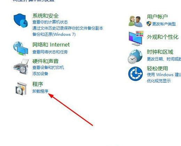181x146 pixels.
Task: Open 查看设备和打印机 link
Action: click(48, 67)
